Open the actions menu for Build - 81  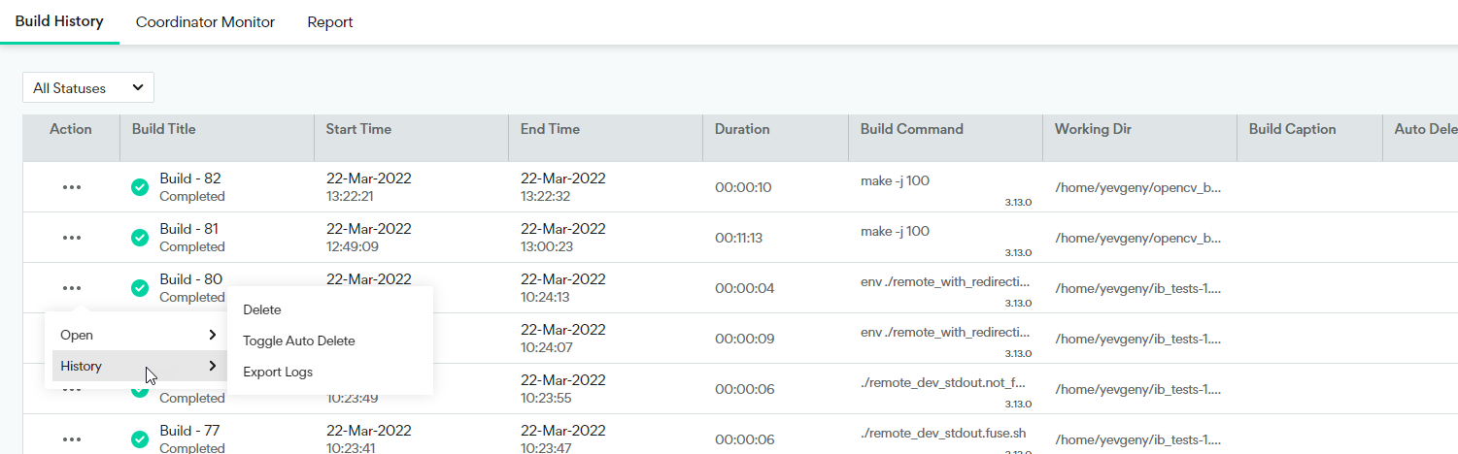[x=71, y=238]
